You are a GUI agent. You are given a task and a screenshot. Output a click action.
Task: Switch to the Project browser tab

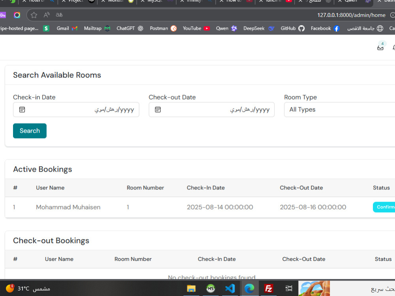(77, 1)
